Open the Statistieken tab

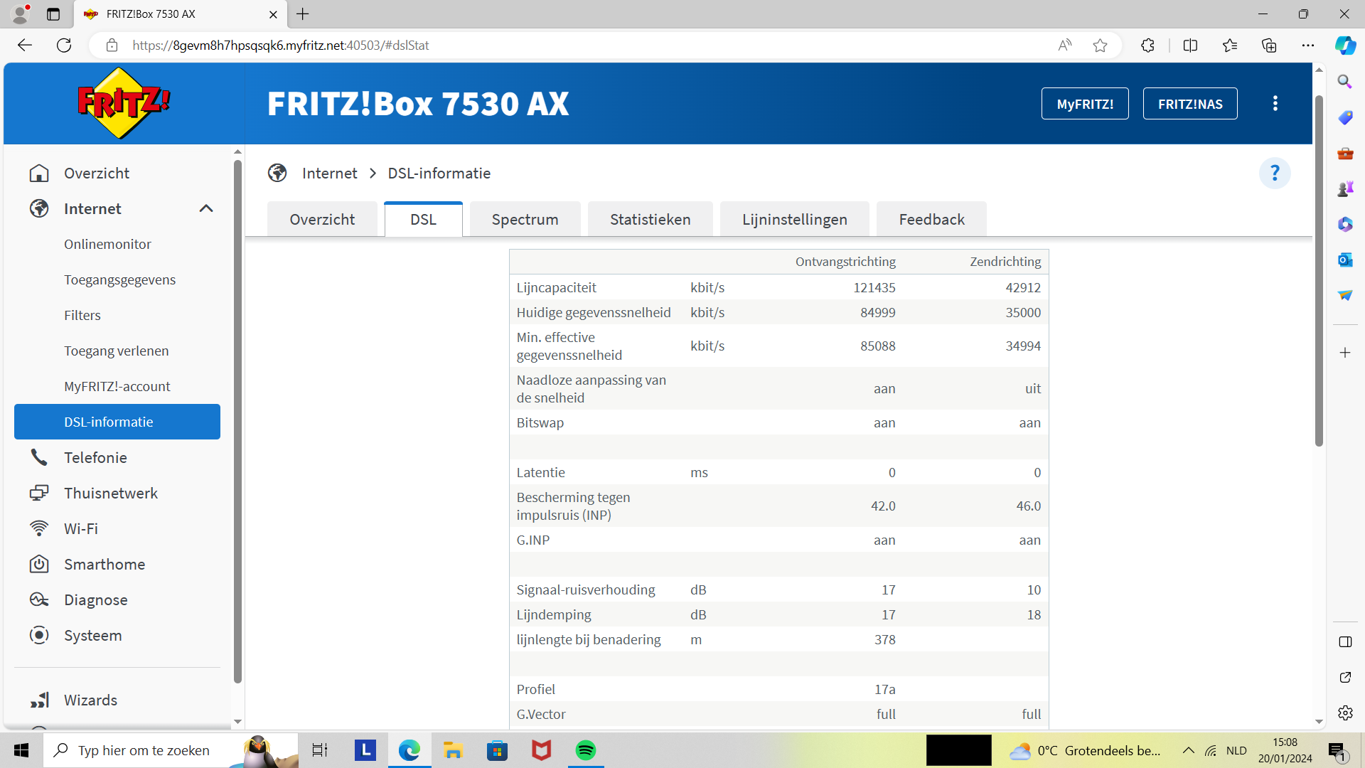tap(650, 219)
